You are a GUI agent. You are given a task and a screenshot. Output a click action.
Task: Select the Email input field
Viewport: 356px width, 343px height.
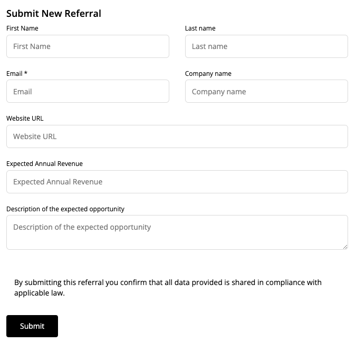pos(88,91)
